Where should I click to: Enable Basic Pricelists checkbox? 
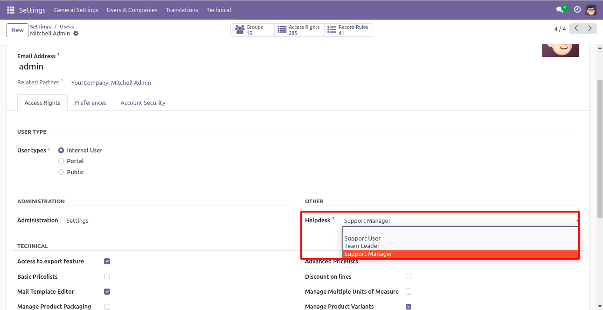point(107,276)
